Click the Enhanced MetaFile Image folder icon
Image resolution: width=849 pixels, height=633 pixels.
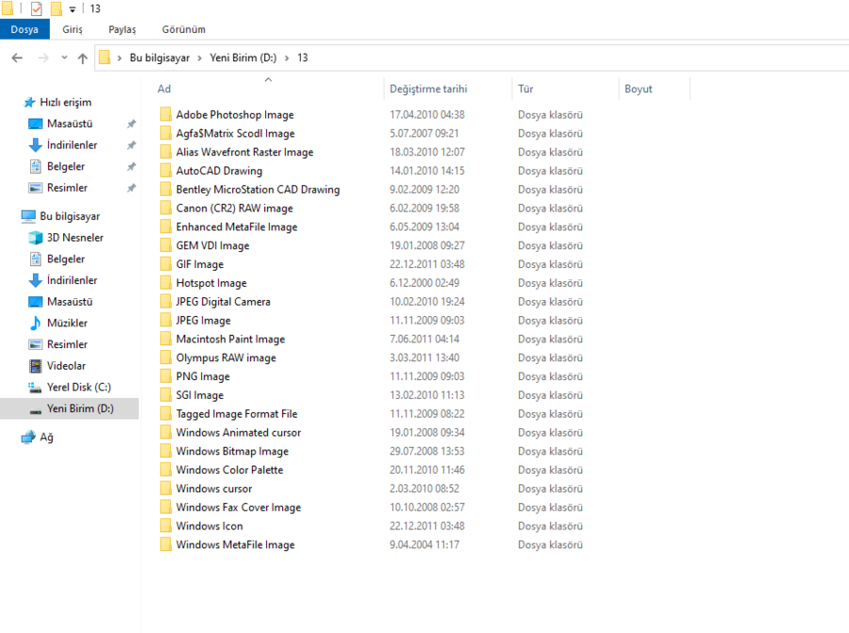point(166,226)
